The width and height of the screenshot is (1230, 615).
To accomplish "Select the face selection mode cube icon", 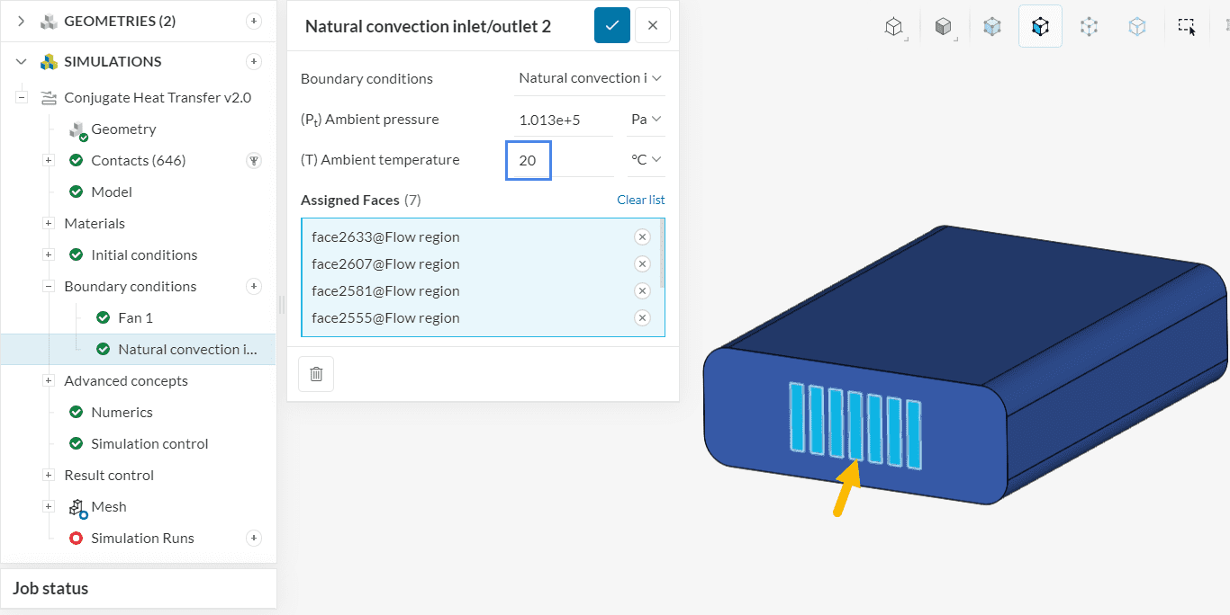I will tap(1040, 27).
